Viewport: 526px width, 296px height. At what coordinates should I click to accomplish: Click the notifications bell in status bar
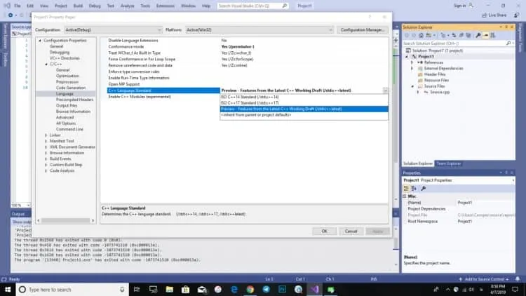[x=518, y=279]
